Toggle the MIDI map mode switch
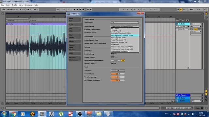The image size is (209, 117). point(191,9)
